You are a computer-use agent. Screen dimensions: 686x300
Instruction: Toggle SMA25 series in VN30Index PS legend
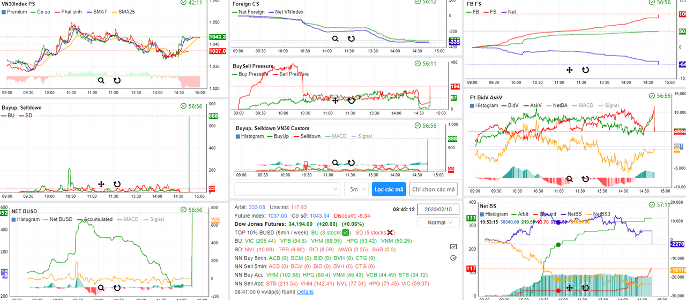click(x=123, y=11)
